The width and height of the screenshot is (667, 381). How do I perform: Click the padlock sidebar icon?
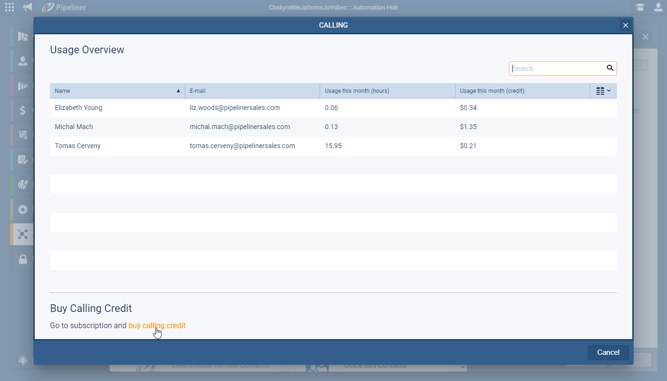(22, 259)
